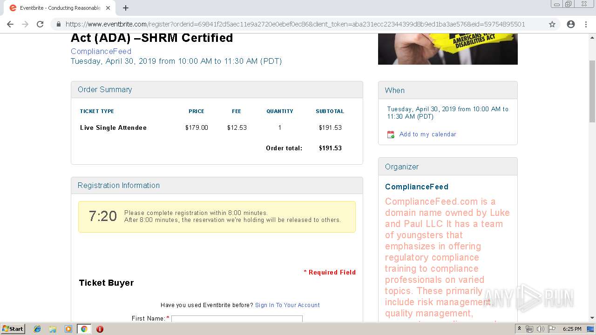Bookmark this page with the star

pyautogui.click(x=552, y=24)
